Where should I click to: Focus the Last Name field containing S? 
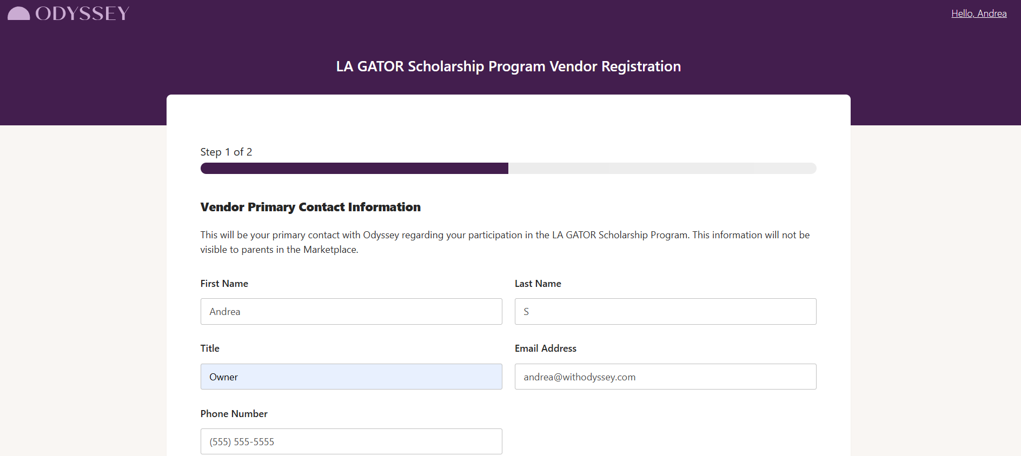[665, 312]
